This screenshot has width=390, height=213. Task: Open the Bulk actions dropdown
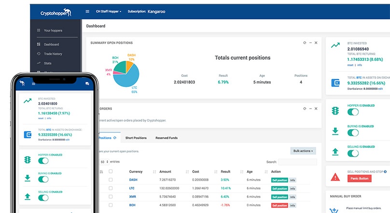click(x=303, y=151)
